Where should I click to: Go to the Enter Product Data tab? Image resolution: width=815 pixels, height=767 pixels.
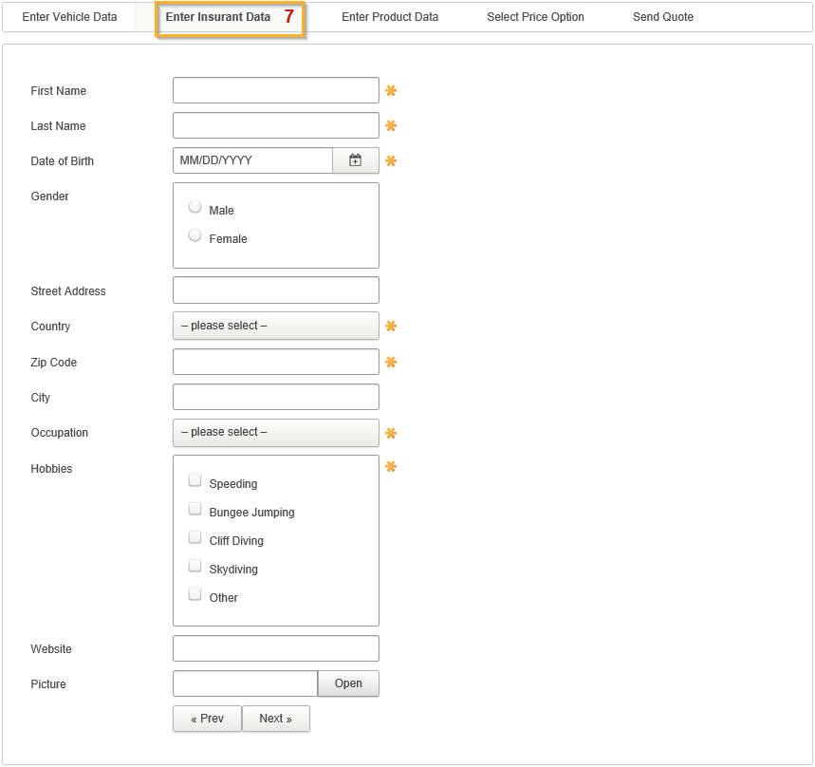[x=390, y=17]
